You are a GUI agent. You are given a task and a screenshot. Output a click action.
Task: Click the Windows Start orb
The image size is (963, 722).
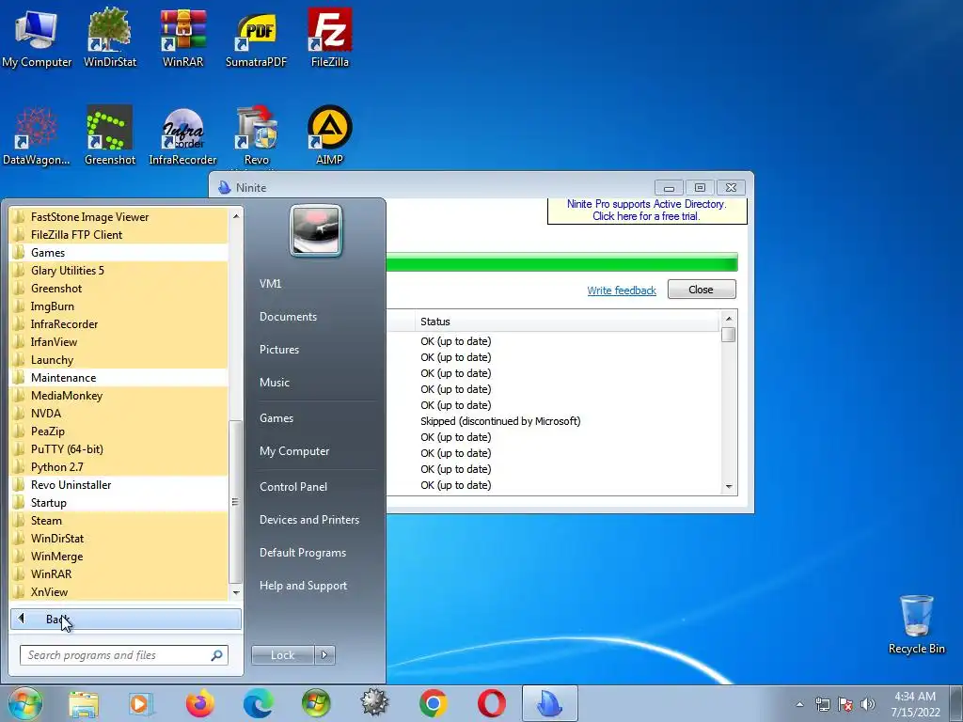click(25, 703)
